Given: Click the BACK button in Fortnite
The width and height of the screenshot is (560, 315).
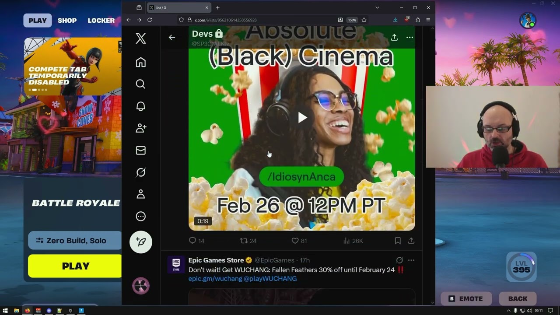Looking at the screenshot, I should click(518, 299).
